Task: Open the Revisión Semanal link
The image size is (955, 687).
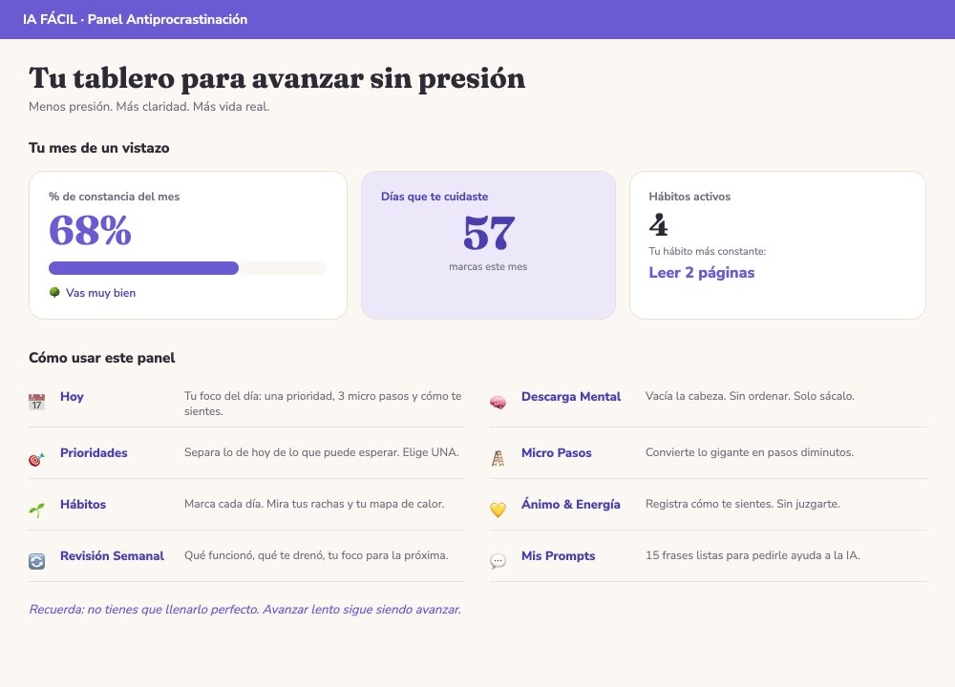Action: coord(112,556)
